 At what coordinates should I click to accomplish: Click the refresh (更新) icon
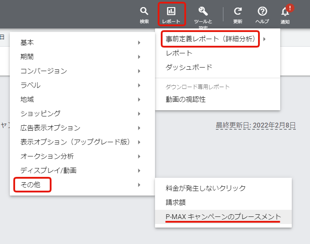[238, 12]
